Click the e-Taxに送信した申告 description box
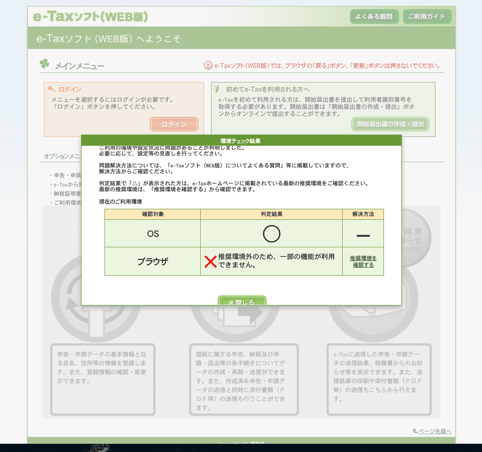The width and height of the screenshot is (482, 452). 379,380
